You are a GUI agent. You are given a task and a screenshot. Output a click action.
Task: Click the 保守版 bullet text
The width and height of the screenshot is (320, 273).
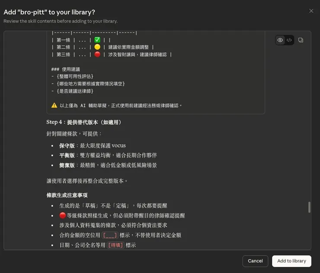[x=93, y=146]
